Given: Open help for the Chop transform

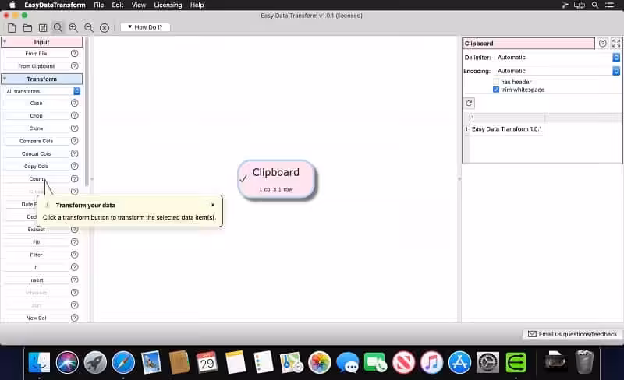Looking at the screenshot, I should [74, 116].
